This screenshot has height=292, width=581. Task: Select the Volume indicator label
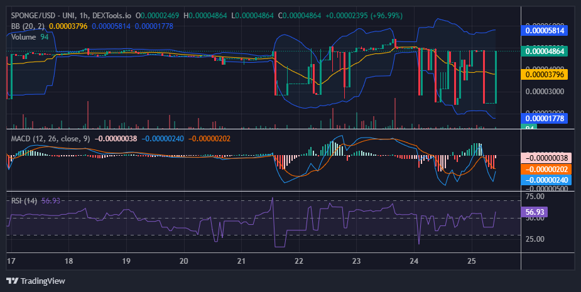(23, 36)
